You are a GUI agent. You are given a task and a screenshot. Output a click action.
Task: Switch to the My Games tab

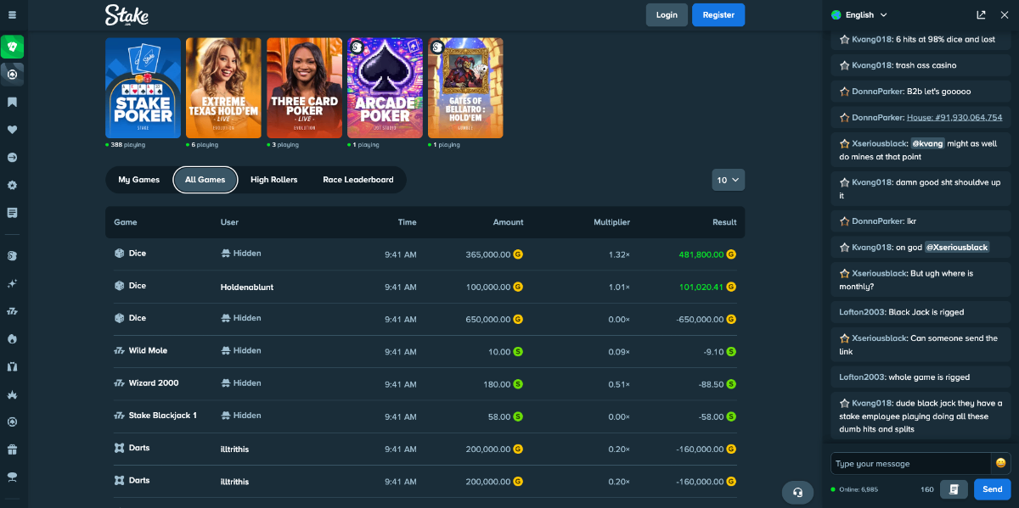click(138, 180)
